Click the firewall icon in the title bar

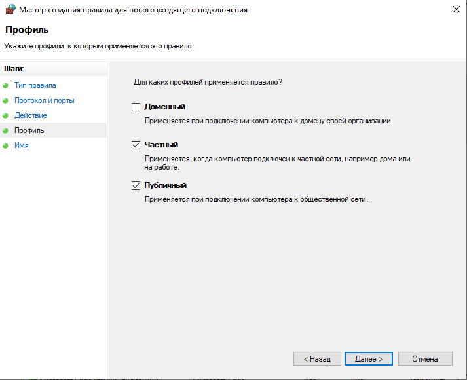tap(10, 10)
